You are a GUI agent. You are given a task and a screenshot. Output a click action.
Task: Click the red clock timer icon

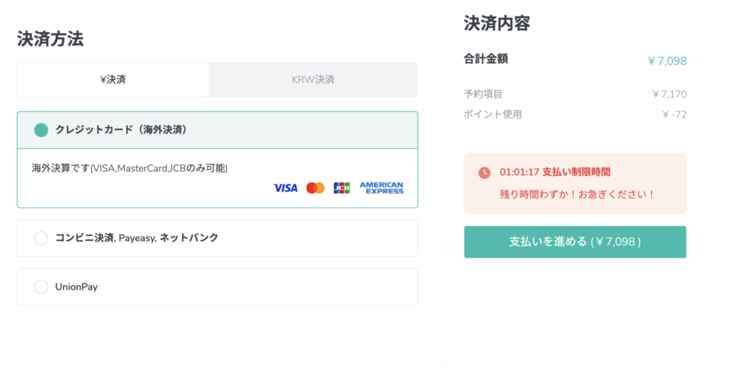click(x=484, y=173)
